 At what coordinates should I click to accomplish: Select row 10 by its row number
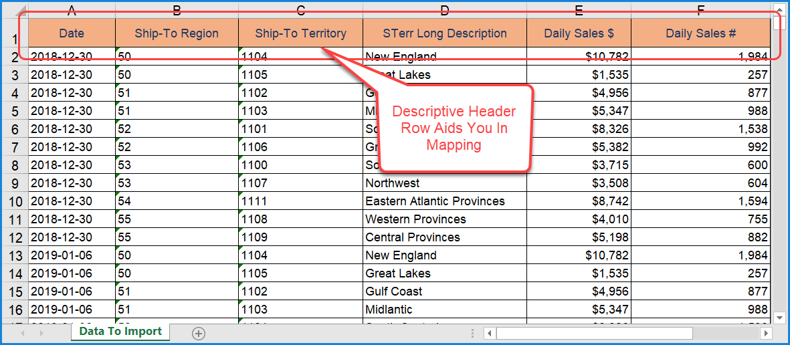(x=15, y=201)
